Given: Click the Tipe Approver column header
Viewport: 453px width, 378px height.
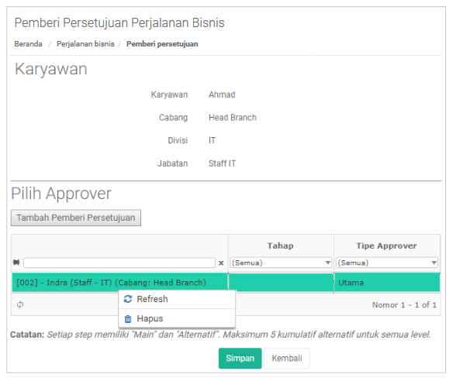Looking at the screenshot, I should point(387,246).
